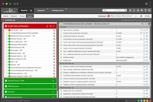The width and height of the screenshot is (153, 102).
Task: Open the Configuration tab
Action: (58, 10)
